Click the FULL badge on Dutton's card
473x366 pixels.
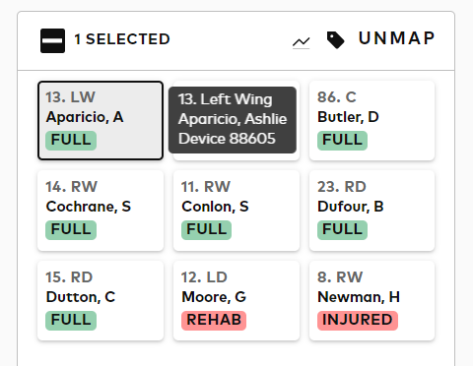click(71, 320)
